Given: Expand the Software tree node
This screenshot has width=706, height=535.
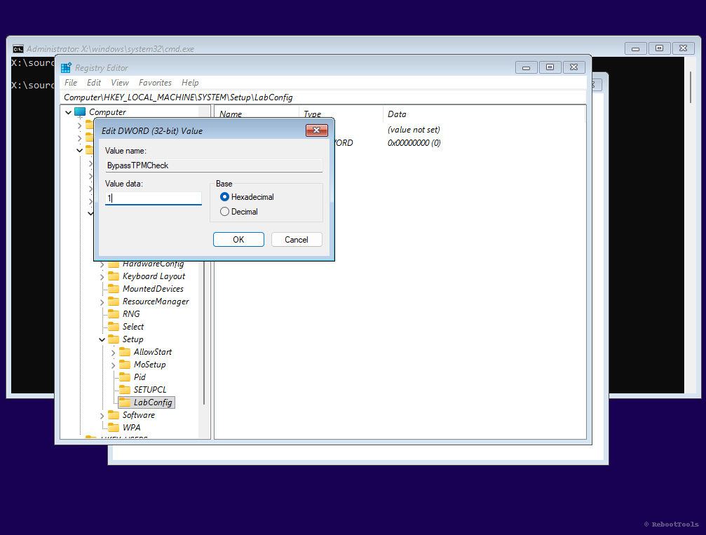Looking at the screenshot, I should pos(102,415).
